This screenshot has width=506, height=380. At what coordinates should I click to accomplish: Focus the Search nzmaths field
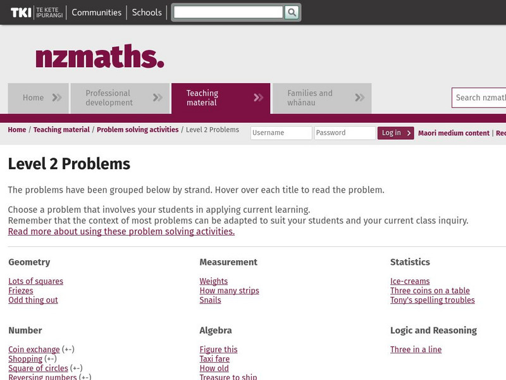[x=479, y=98]
